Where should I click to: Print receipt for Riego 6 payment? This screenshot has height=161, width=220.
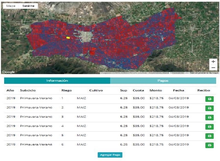[x=209, y=145]
